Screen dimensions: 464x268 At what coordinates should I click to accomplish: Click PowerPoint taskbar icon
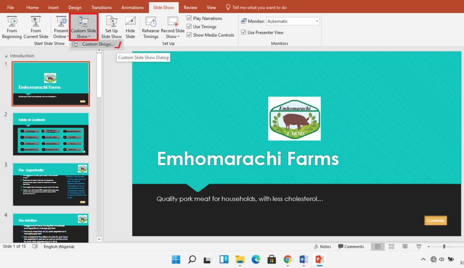[x=319, y=259]
